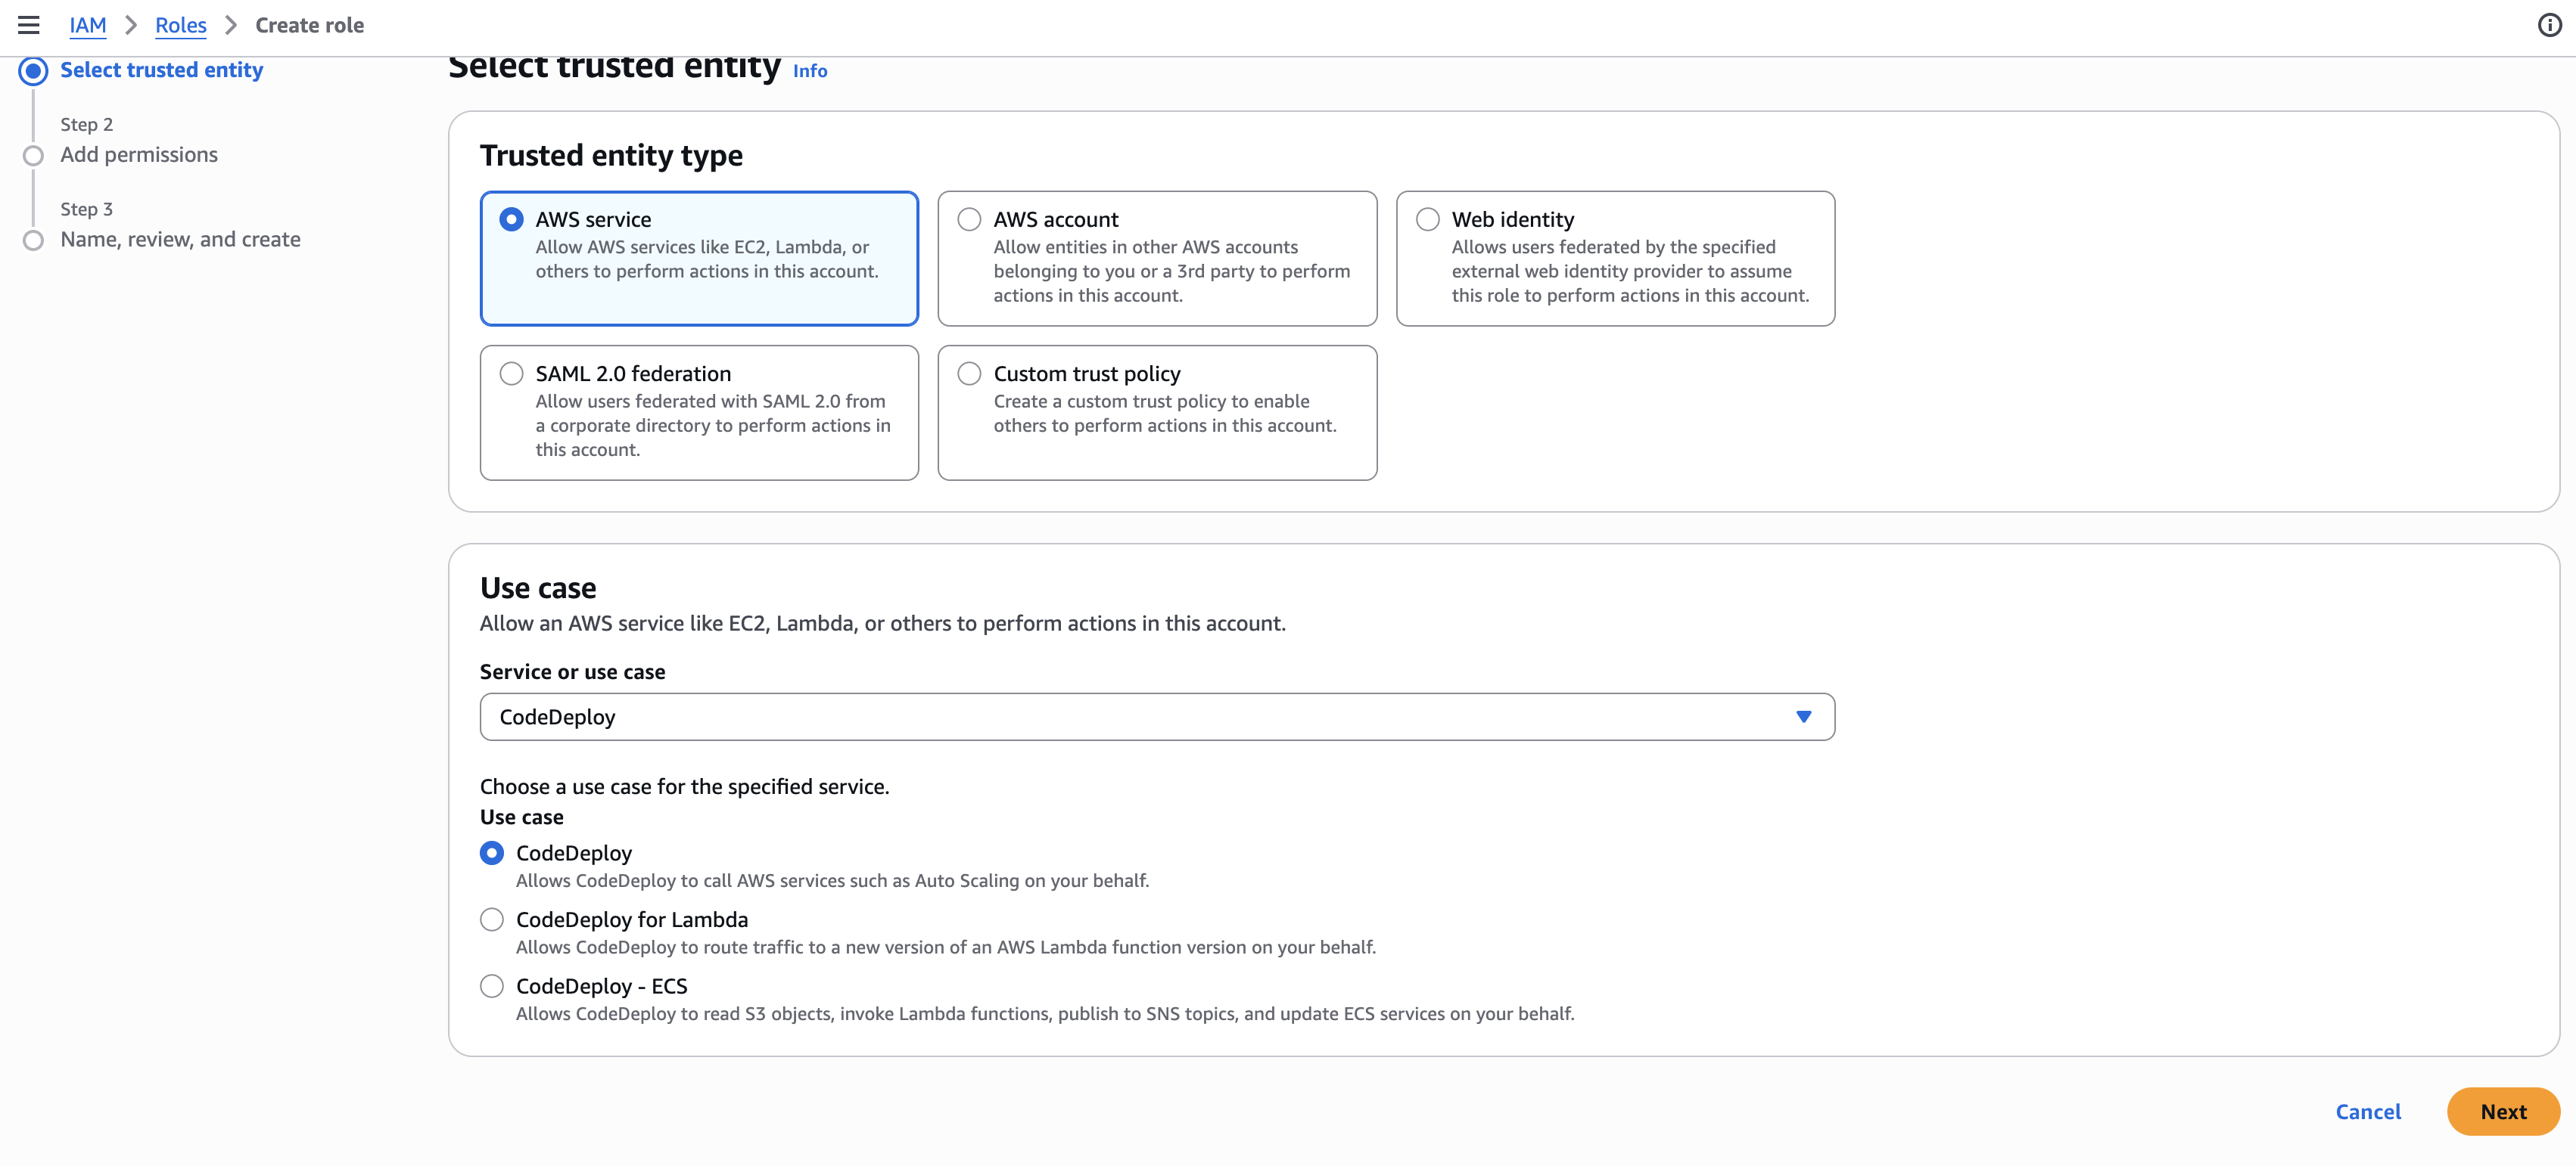Select Custom trust policy radio
Screen dimensions: 2576x1166
click(x=969, y=374)
